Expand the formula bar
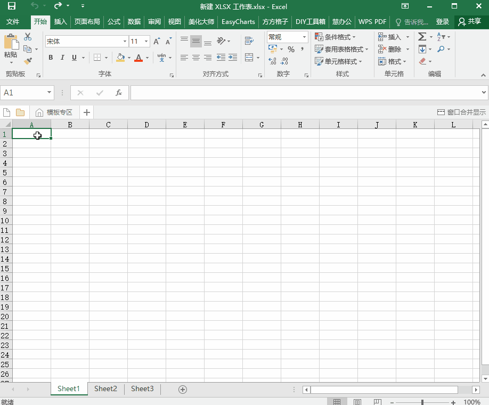The image size is (489, 405). [x=483, y=92]
